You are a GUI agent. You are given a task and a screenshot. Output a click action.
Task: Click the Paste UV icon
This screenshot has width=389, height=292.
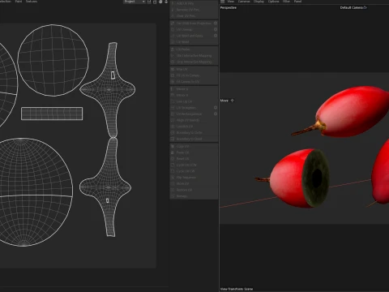click(173, 152)
